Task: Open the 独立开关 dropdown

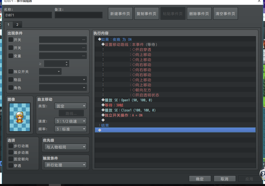Action: [50, 72]
